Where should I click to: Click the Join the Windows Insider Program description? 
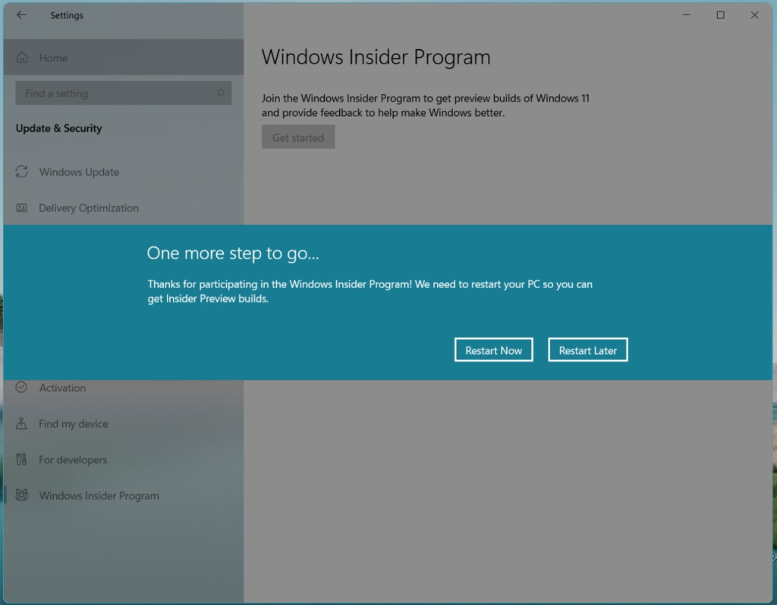coord(426,105)
